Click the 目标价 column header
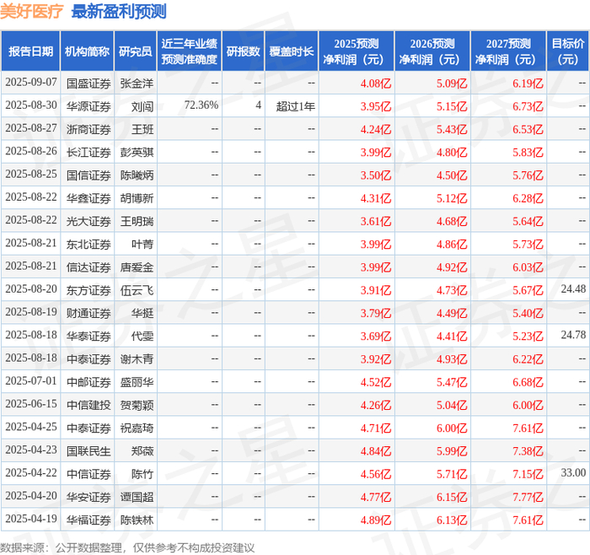Viewport: 590px width, 555px height. point(568,51)
